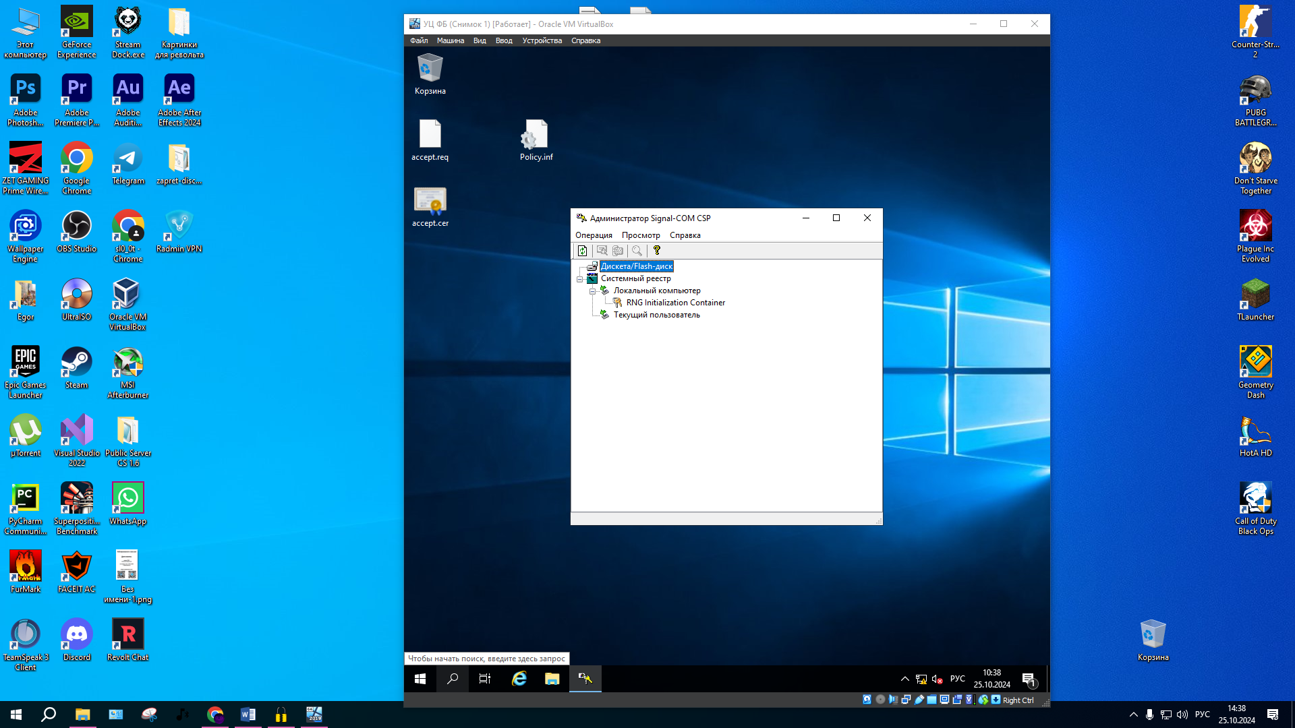Screen dimensions: 1295x728
Task: Switch the guest РУС input language
Action: [957, 679]
